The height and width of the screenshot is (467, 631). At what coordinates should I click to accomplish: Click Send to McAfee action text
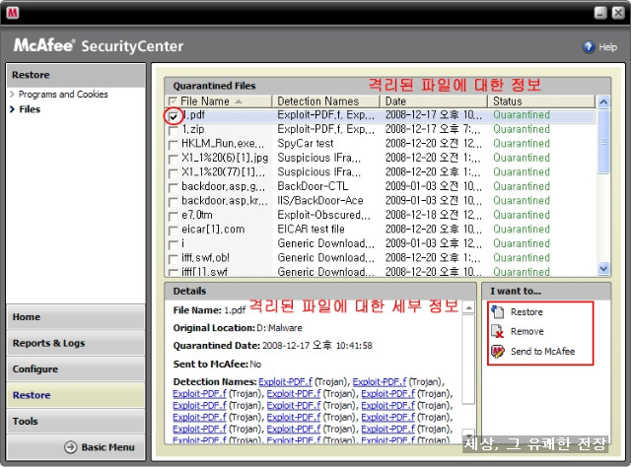(542, 351)
